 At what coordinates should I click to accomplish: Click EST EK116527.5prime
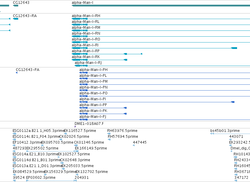80,131
